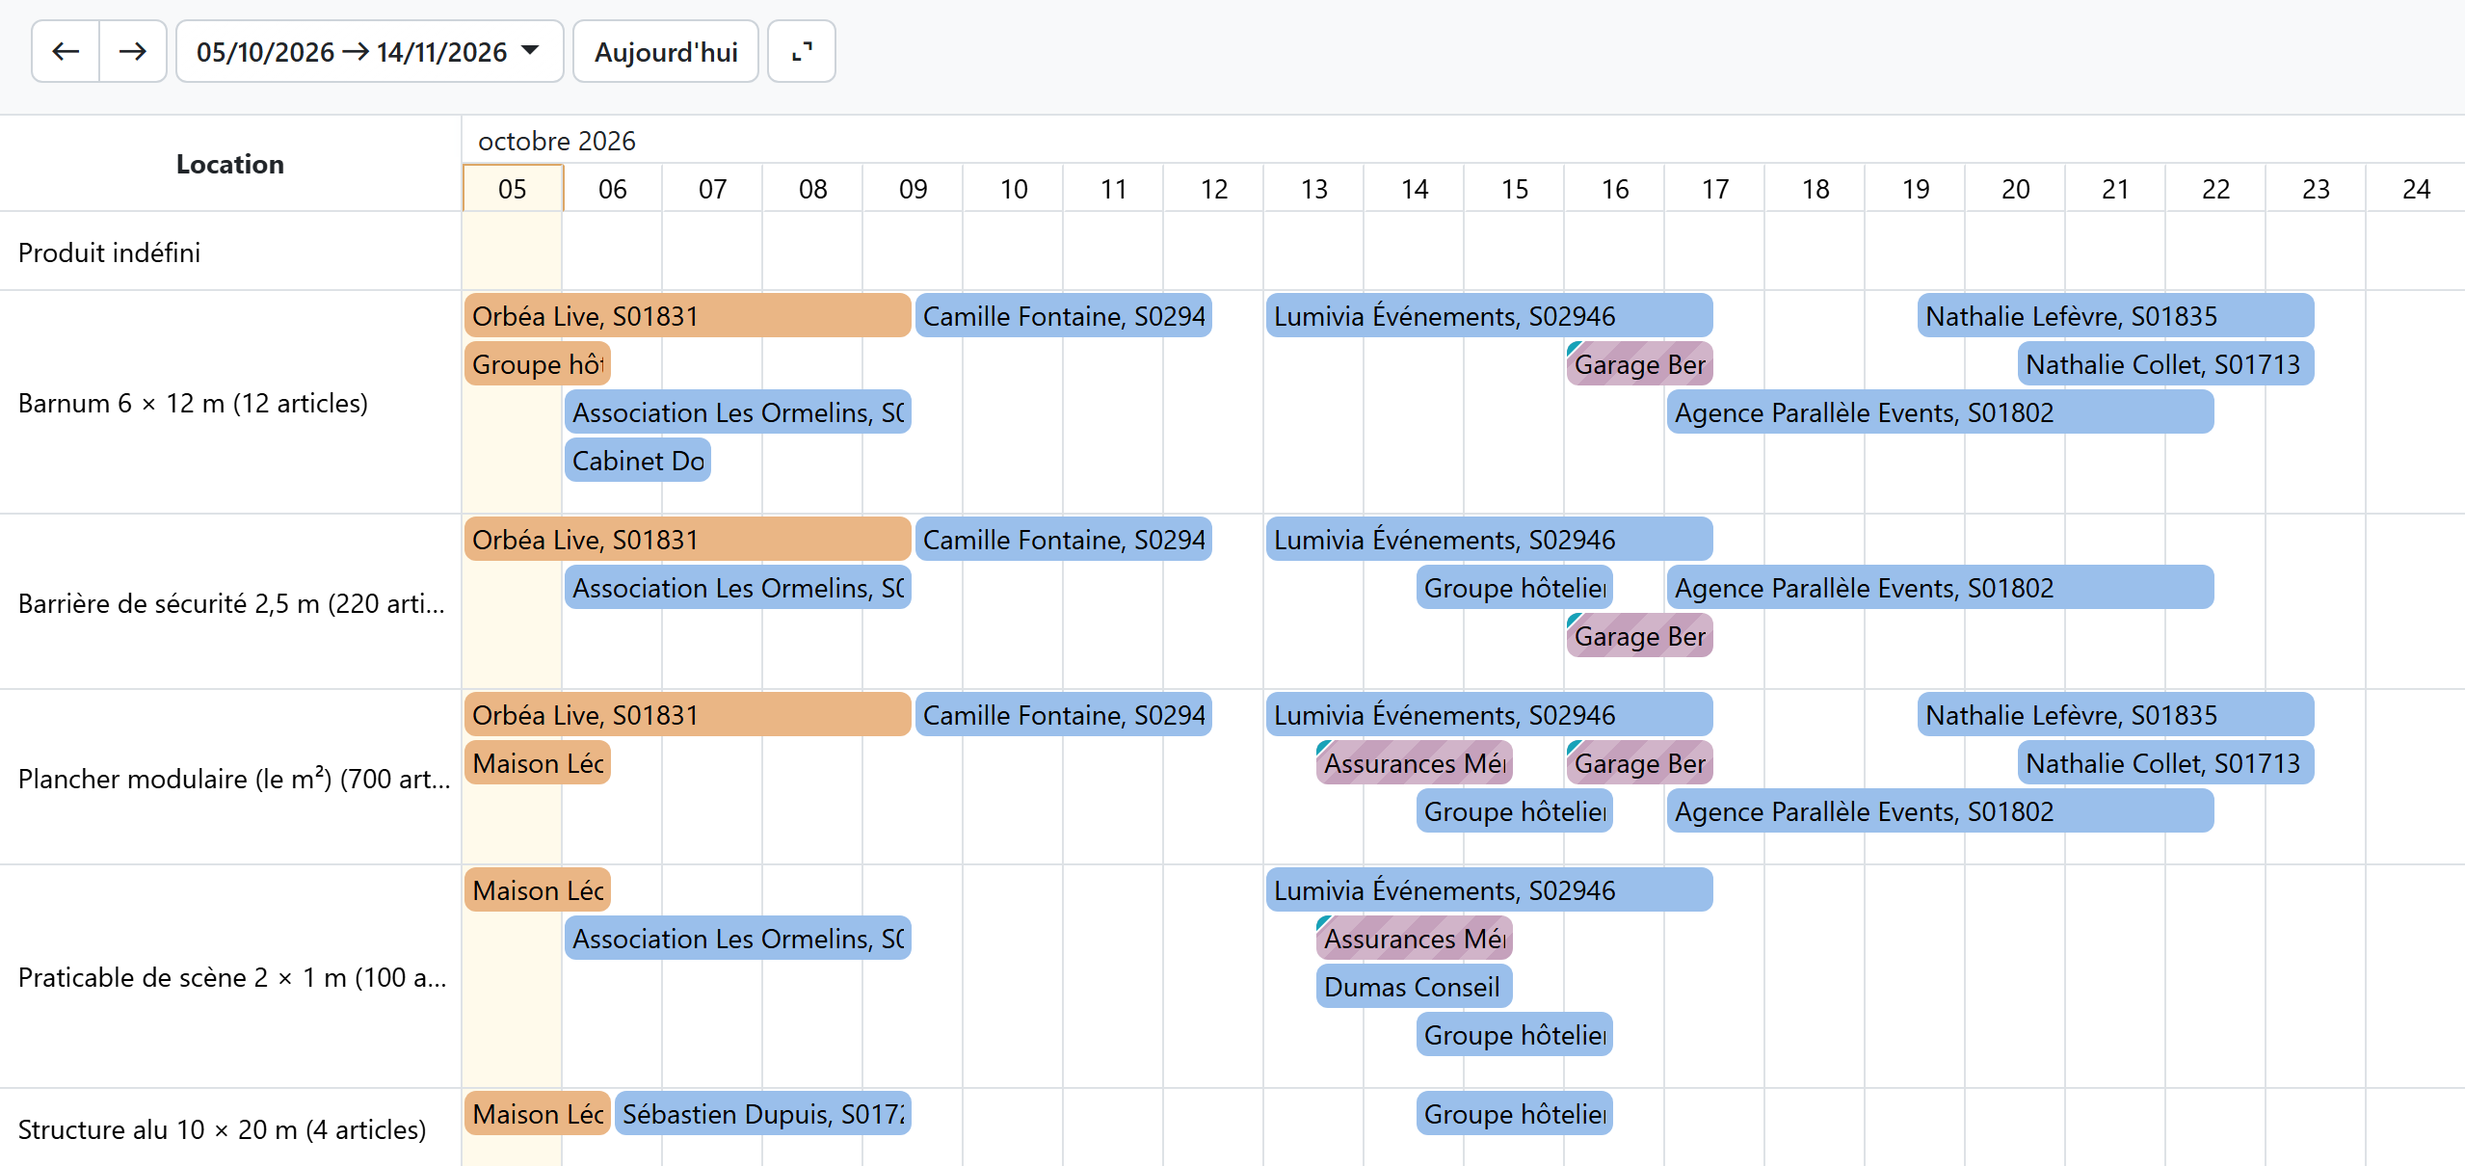This screenshot has height=1166, width=2465.
Task: Open Cabinet Do booking pill
Action: point(638,460)
